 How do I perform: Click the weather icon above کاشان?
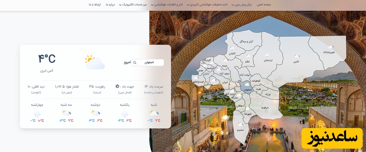(x=232, y=48)
